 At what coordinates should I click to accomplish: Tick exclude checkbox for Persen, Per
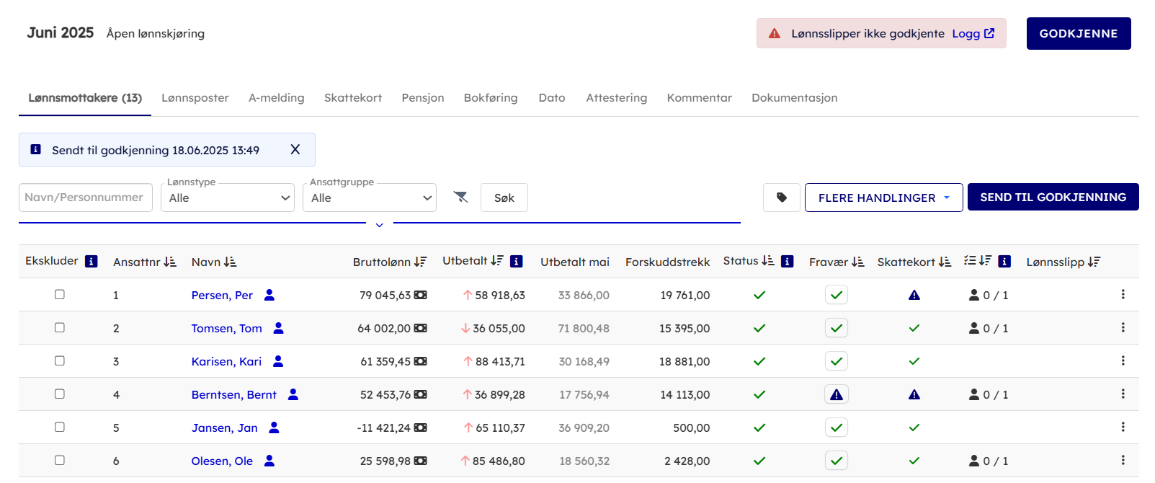coord(60,295)
